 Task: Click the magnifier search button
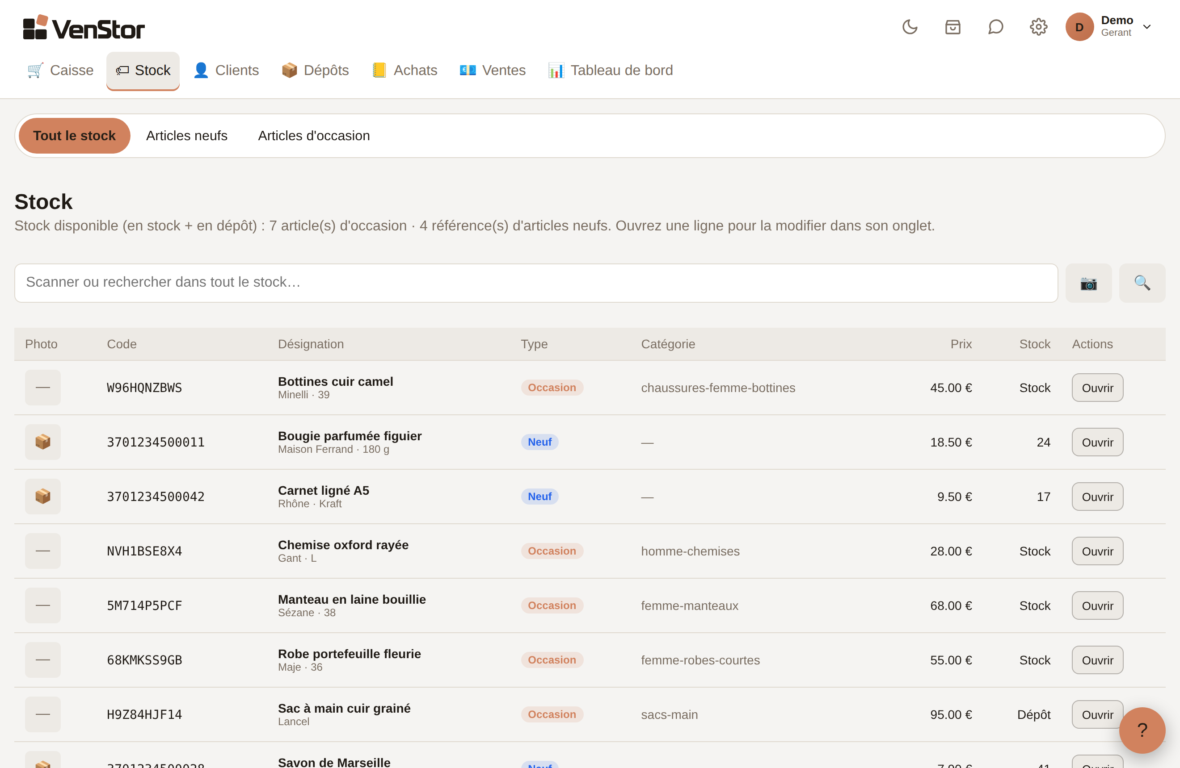point(1142,283)
